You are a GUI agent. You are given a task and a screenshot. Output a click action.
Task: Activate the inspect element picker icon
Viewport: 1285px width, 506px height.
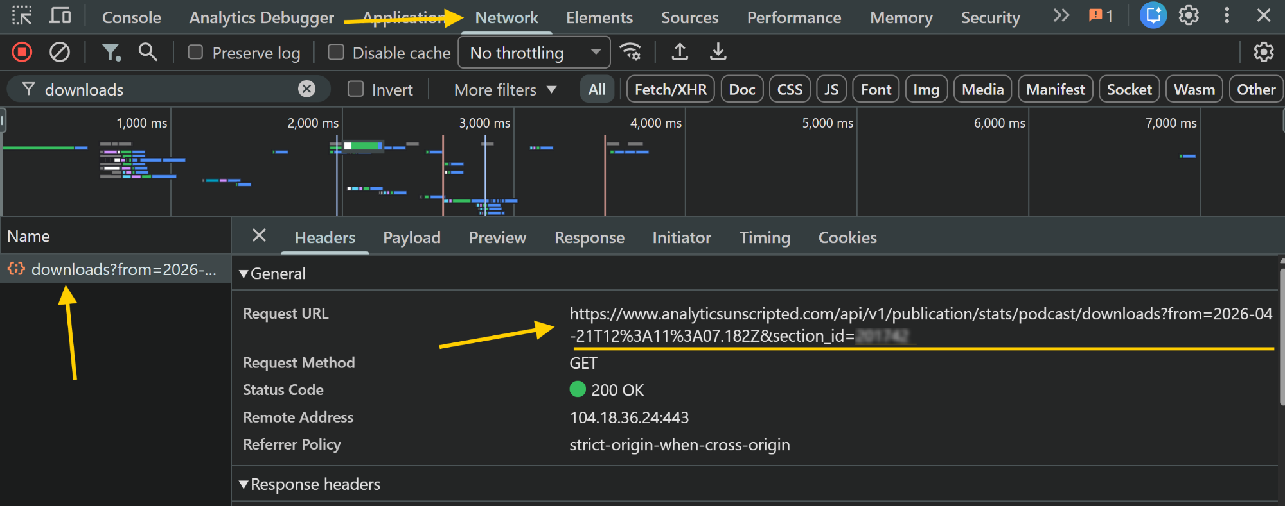[22, 15]
